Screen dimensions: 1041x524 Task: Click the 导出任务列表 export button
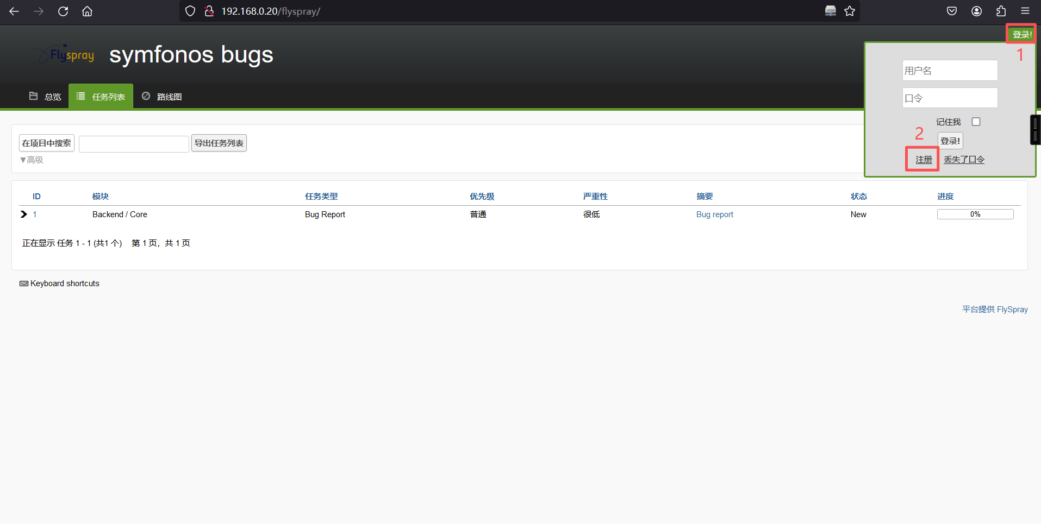pos(219,143)
